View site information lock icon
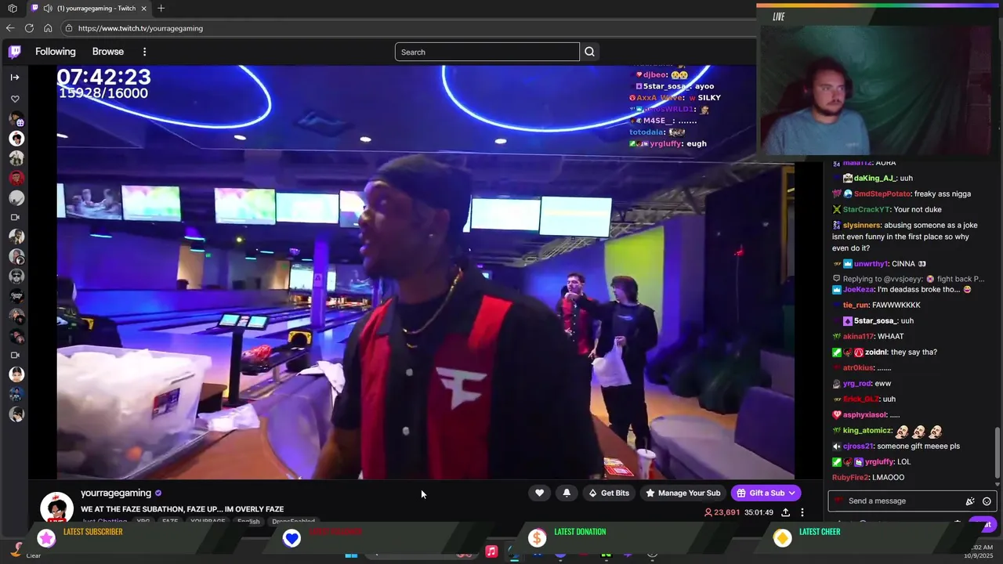1003x564 pixels. tap(69, 28)
